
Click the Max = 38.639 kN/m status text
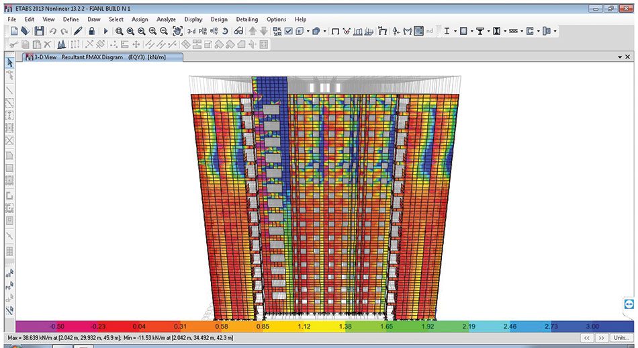[x=63, y=338]
